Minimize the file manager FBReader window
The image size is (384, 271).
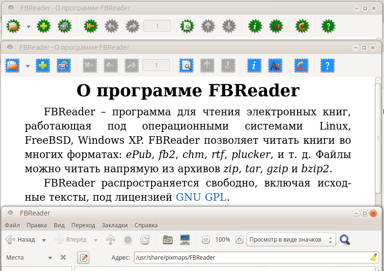tap(356, 213)
